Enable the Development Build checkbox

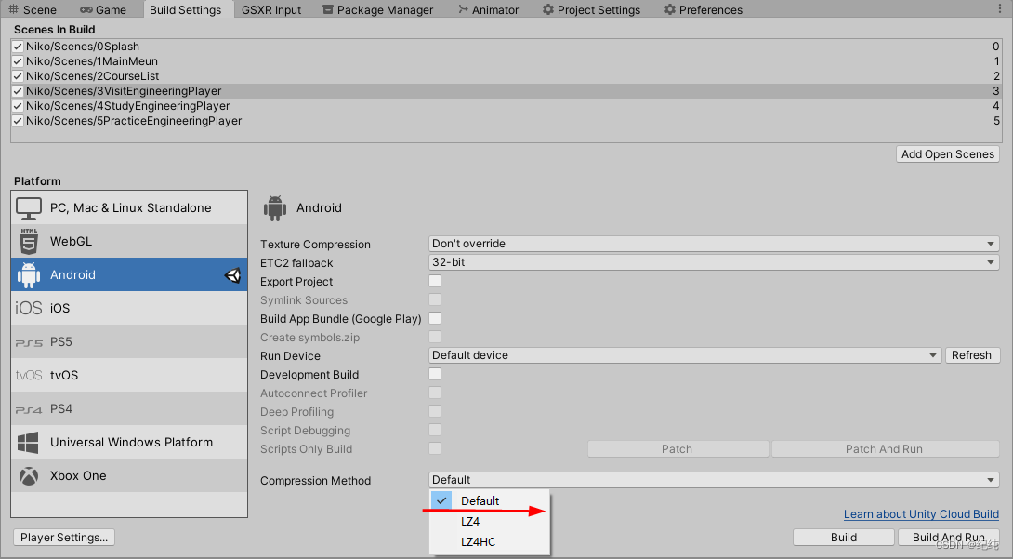(435, 374)
